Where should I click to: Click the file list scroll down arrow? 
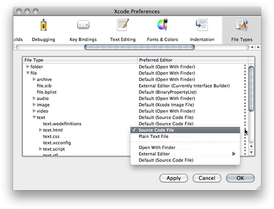pyautogui.click(x=251, y=152)
